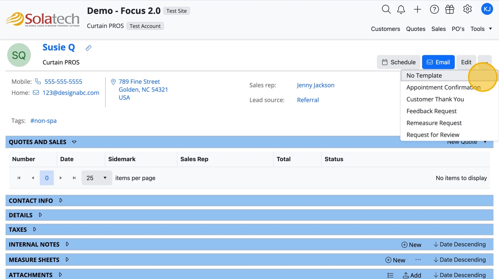
Task: Select the Request for Review template
Action: tap(432, 135)
